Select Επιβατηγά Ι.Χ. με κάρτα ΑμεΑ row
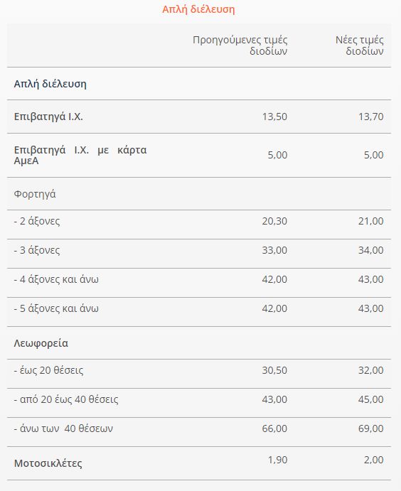The width and height of the screenshot is (401, 491). 199,155
